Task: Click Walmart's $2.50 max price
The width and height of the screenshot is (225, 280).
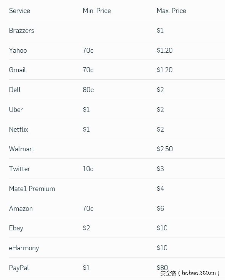Action: coord(165,149)
